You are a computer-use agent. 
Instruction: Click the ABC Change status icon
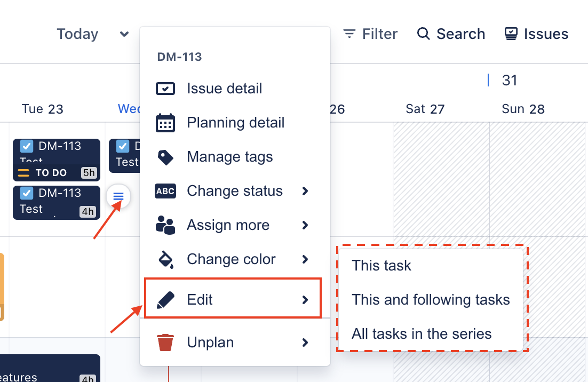click(165, 191)
